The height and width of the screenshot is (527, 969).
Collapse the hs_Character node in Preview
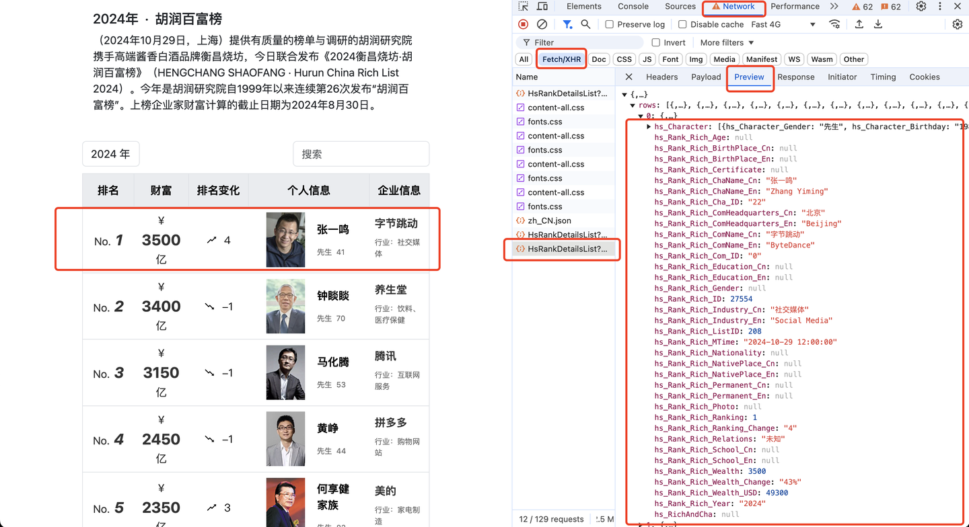pyautogui.click(x=648, y=126)
